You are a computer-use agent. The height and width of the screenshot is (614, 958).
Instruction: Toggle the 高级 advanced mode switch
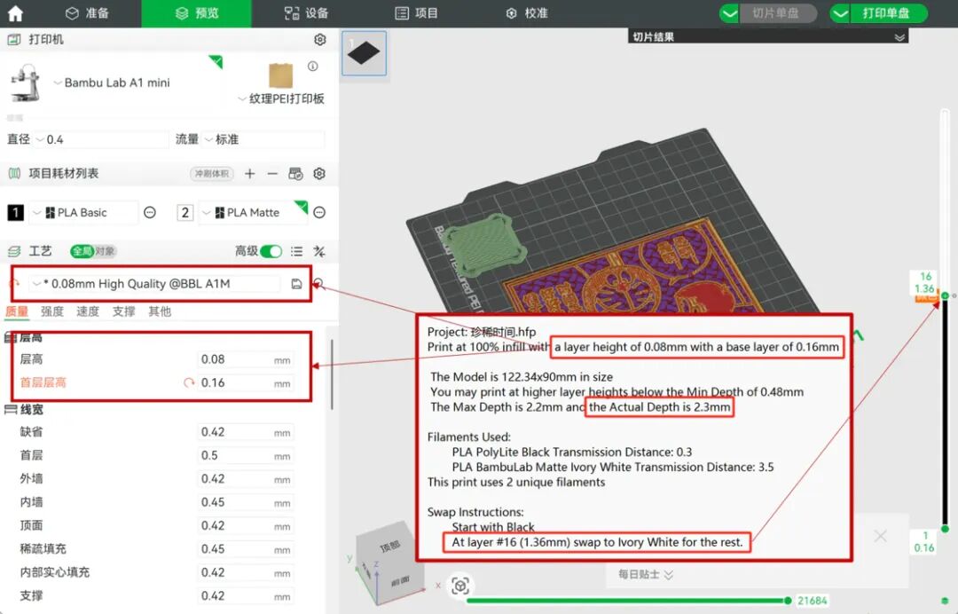click(271, 251)
